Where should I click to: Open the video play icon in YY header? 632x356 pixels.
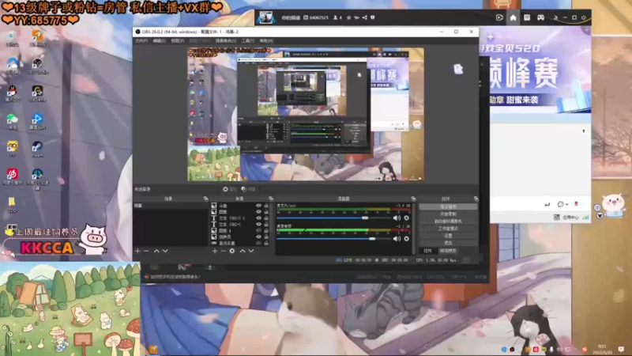tap(499, 17)
